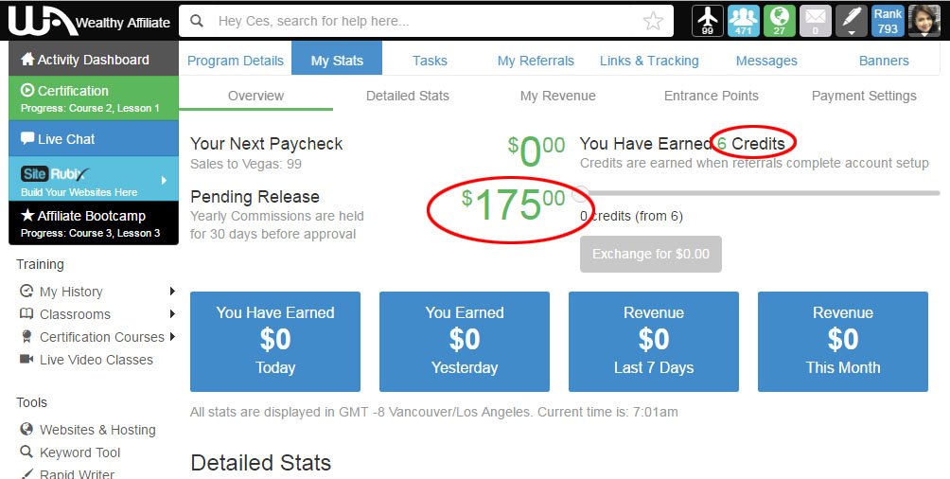Image resolution: width=950 pixels, height=479 pixels.
Task: Expand the SiteRubix submenu arrow
Action: (x=165, y=180)
